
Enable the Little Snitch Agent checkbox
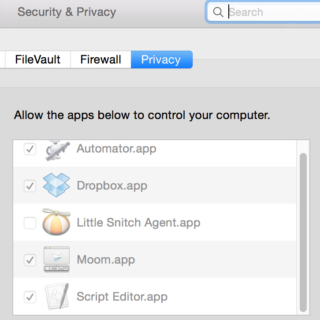click(x=30, y=223)
